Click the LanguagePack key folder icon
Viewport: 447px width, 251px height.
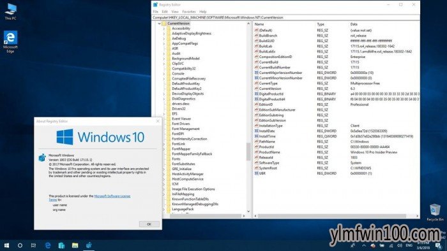coord(169,209)
